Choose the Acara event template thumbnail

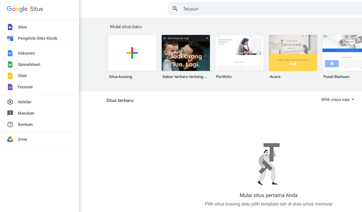(x=293, y=53)
